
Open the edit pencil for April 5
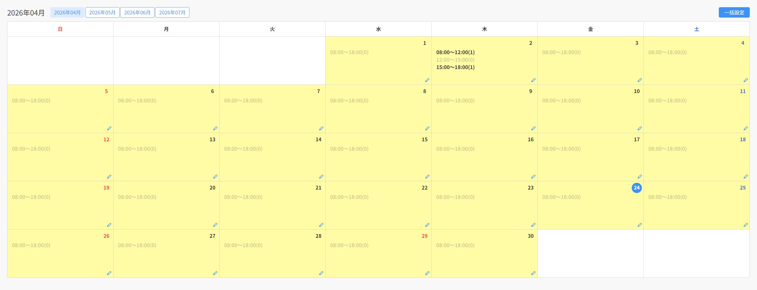(109, 128)
